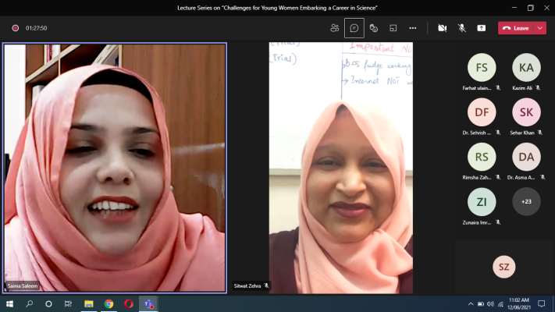Open Microsoft Teams from the taskbar
The width and height of the screenshot is (555, 312).
point(149,303)
